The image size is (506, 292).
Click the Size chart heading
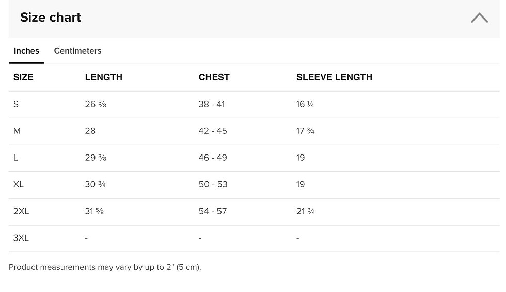51,18
